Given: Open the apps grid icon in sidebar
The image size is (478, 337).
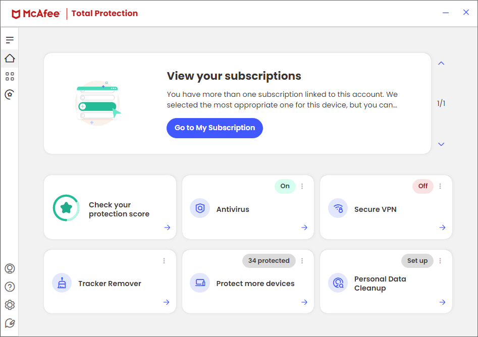Looking at the screenshot, I should [x=10, y=77].
